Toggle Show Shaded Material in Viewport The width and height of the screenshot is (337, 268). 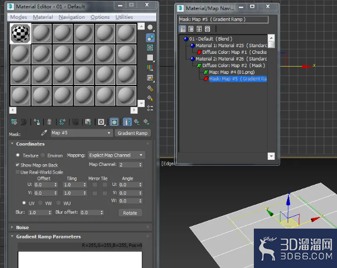[114, 122]
